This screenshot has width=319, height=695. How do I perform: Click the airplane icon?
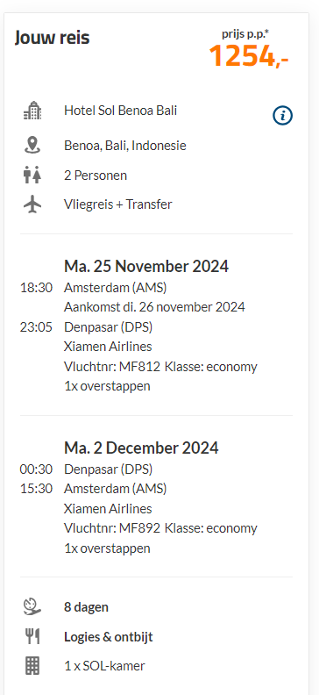click(32, 204)
